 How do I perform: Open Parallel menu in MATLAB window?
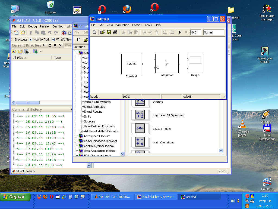pos(45,26)
